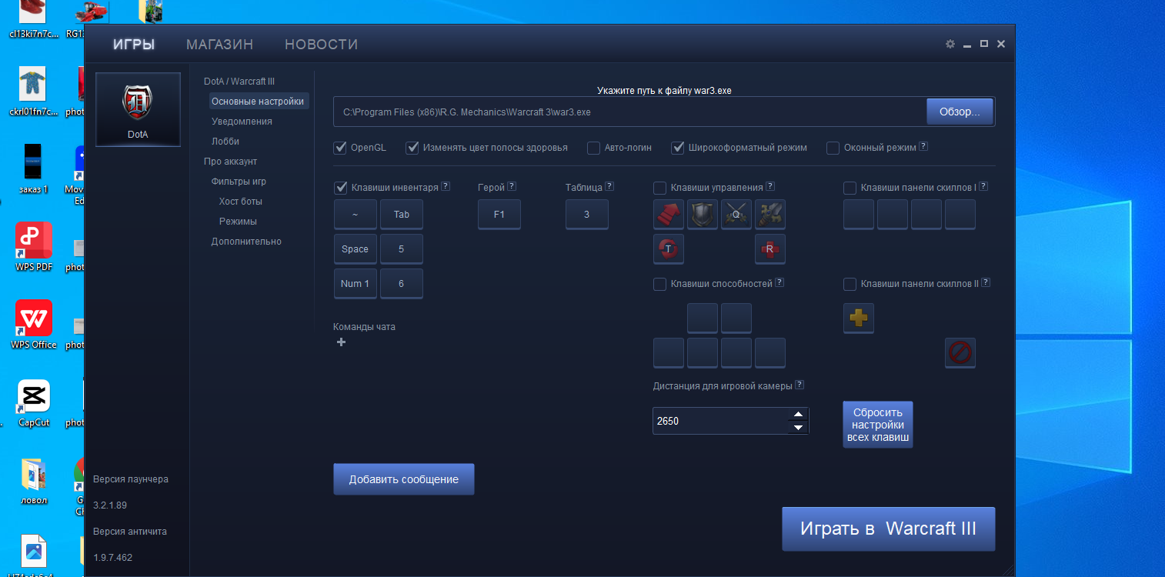Viewport: 1165px width, 577px height.
Task: Enable the Клавиши управления checkbox
Action: click(x=659, y=188)
